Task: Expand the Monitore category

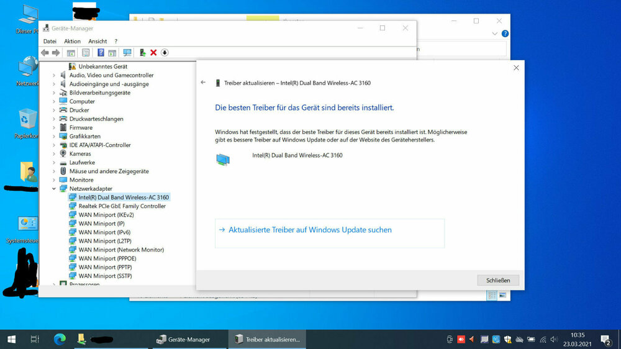Action: (x=54, y=180)
